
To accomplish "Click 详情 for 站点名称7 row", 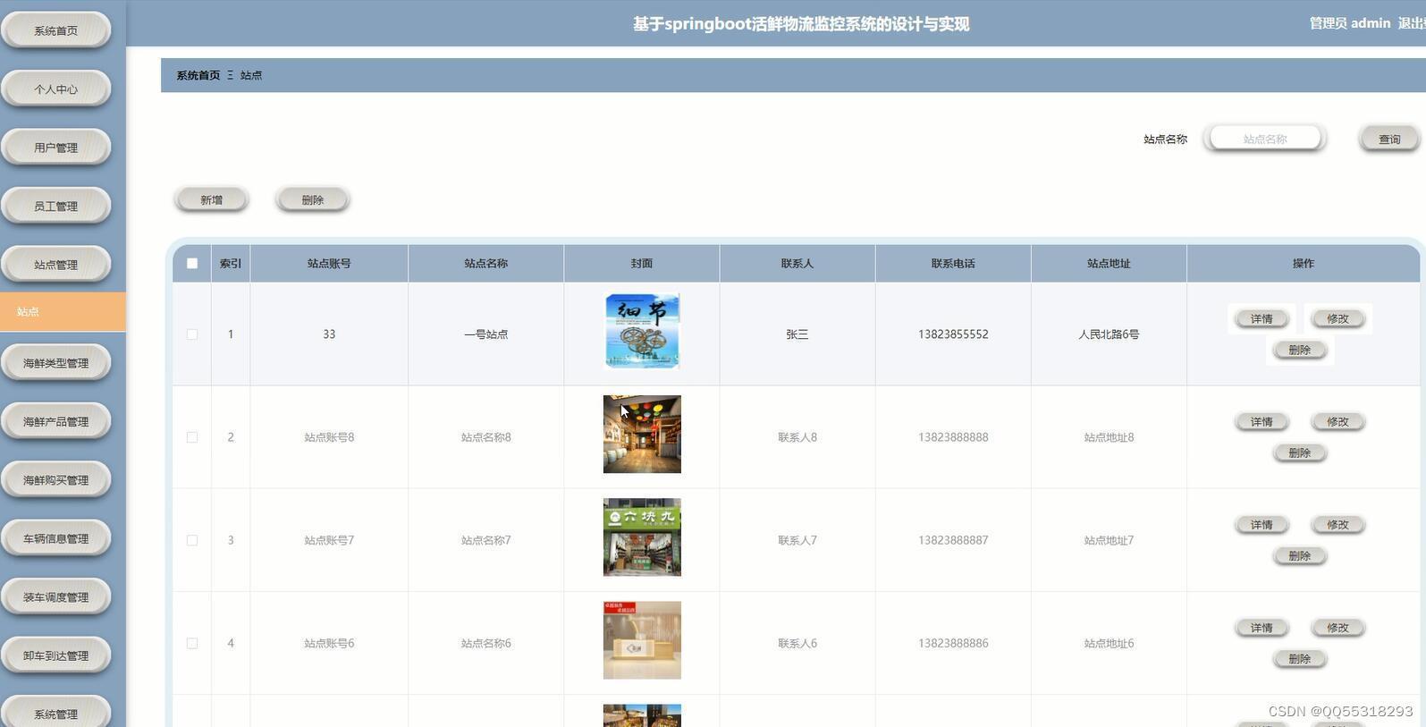I will point(1261,524).
